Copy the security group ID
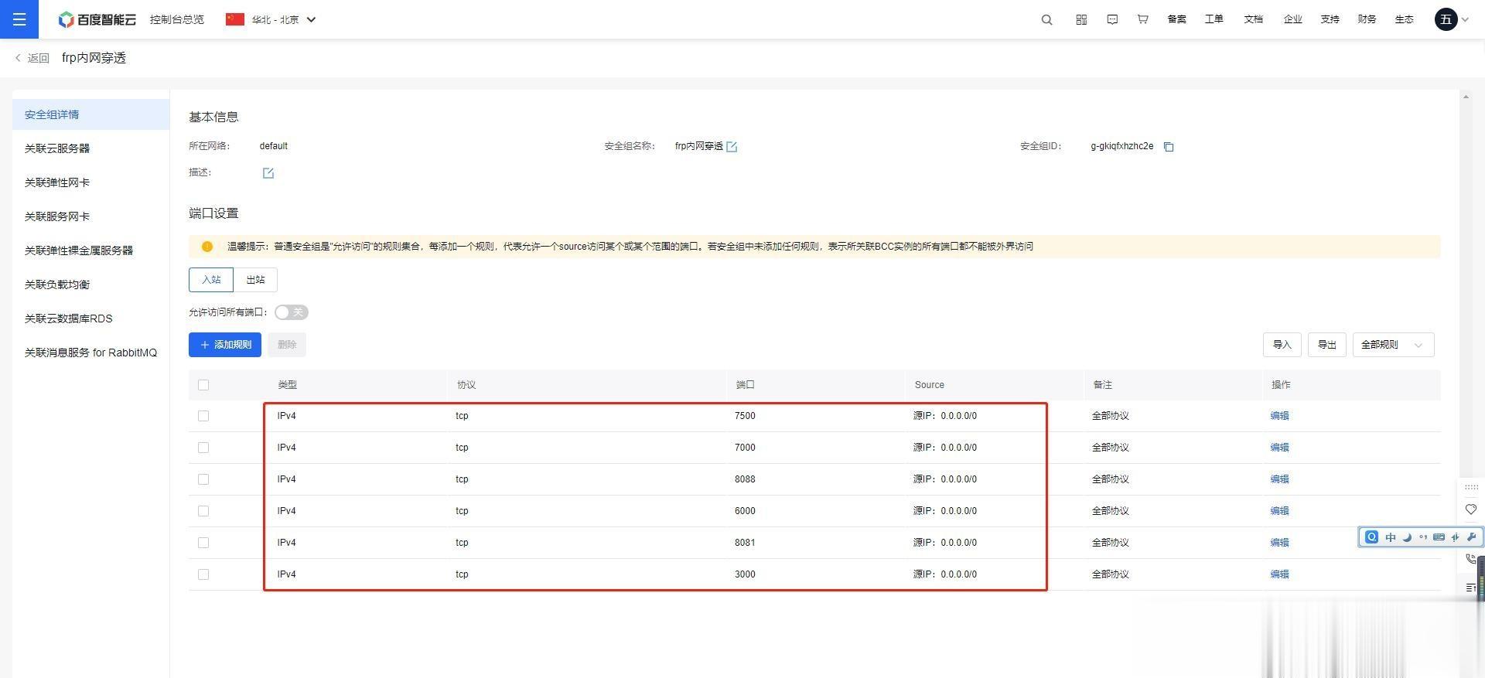1485x678 pixels. [x=1169, y=147]
